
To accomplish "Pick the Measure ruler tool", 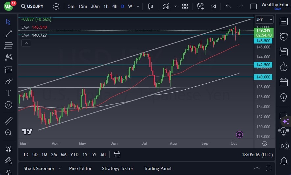I will [9, 121].
